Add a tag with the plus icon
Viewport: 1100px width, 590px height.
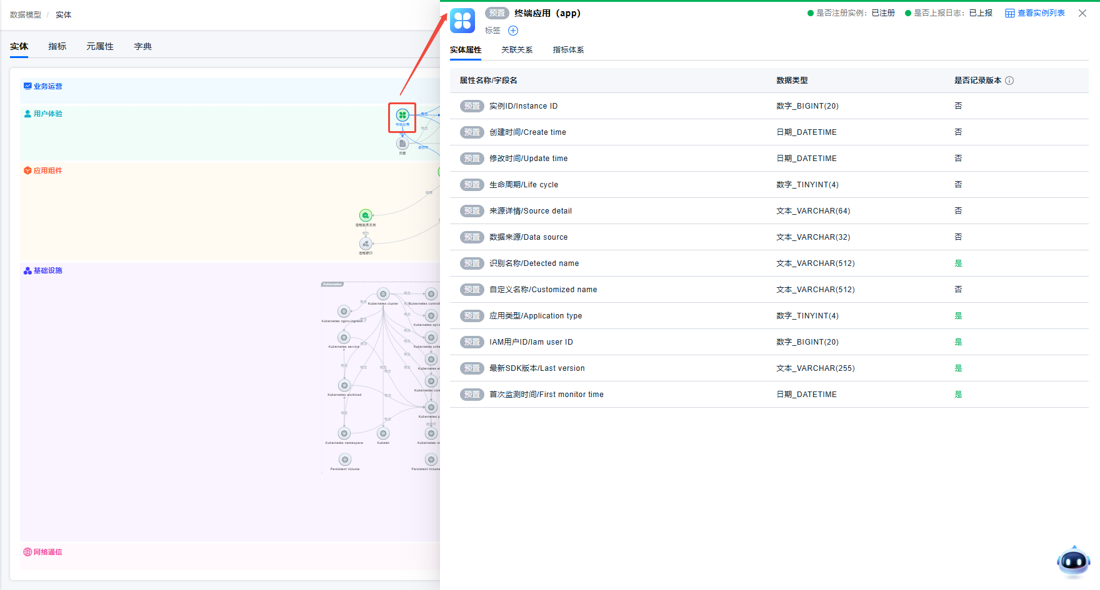[513, 31]
